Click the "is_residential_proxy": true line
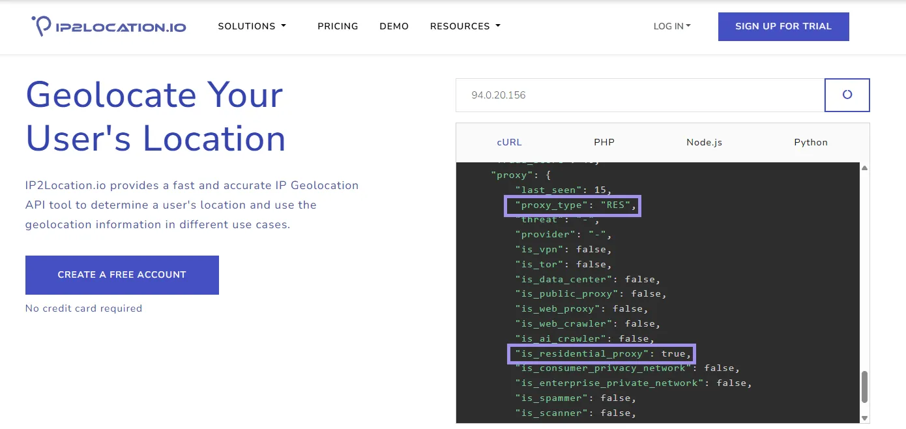Screen dimensions: 906x429 pyautogui.click(x=602, y=354)
